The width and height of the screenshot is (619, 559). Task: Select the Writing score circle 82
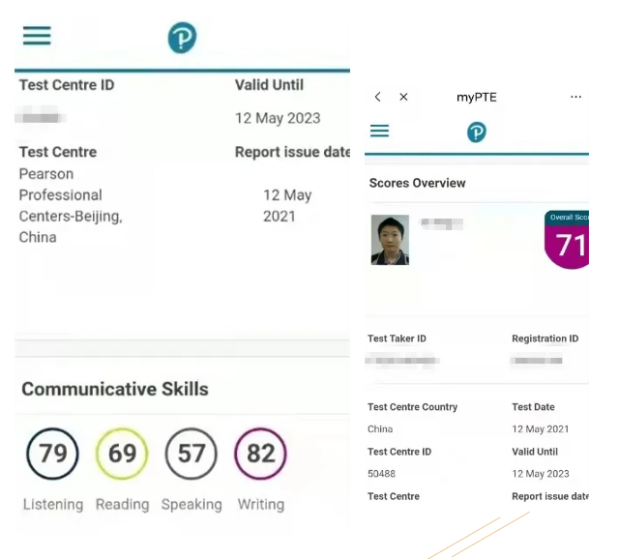260,454
